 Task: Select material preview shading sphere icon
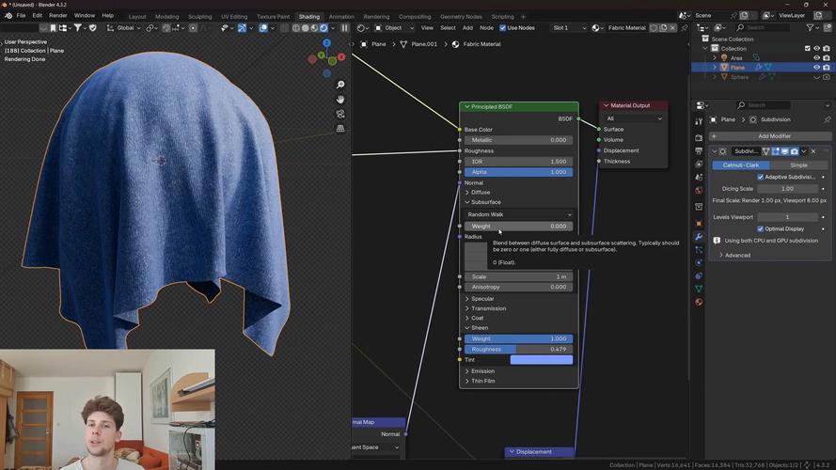coord(315,27)
